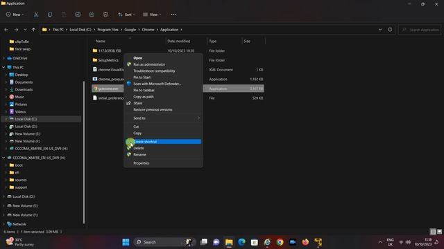Image resolution: width=444 pixels, height=249 pixels.
Task: Choose Delete in the context menu
Action: [163, 148]
